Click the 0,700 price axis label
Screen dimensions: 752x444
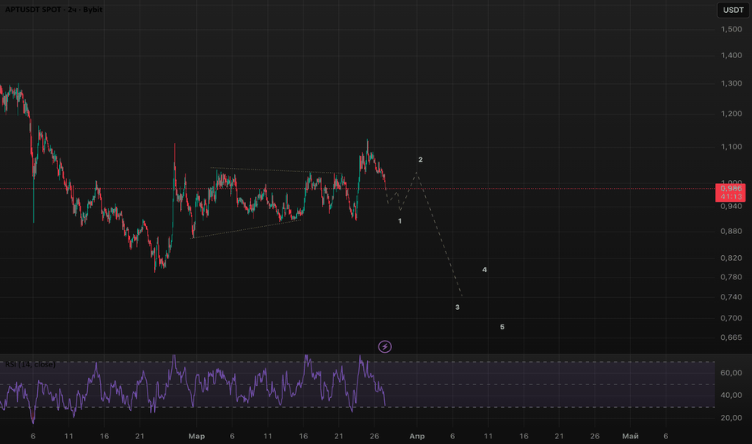click(731, 318)
